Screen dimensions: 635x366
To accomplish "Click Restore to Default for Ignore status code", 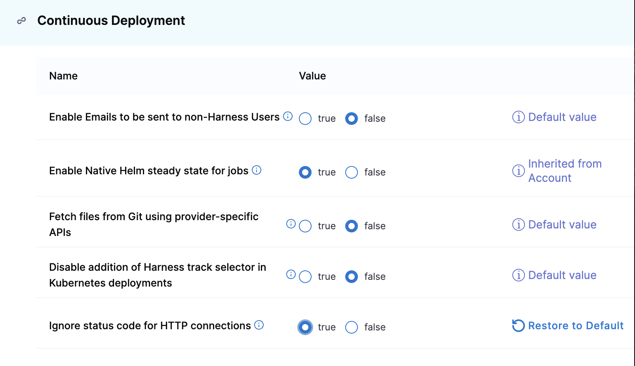I will 576,326.
